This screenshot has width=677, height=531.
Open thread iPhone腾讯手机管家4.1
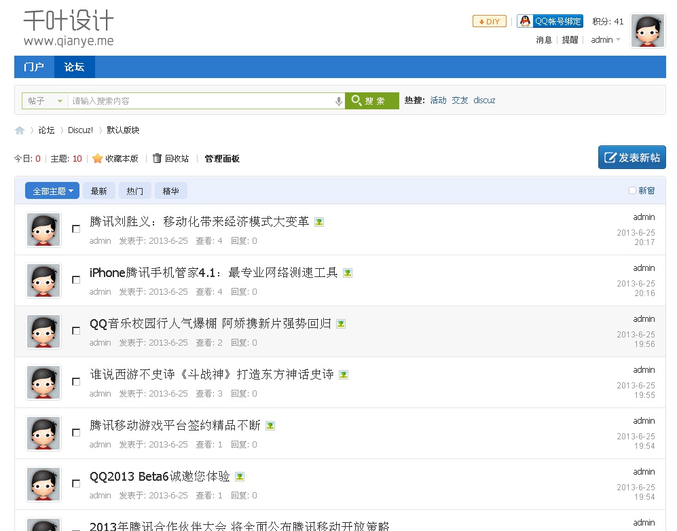point(214,272)
